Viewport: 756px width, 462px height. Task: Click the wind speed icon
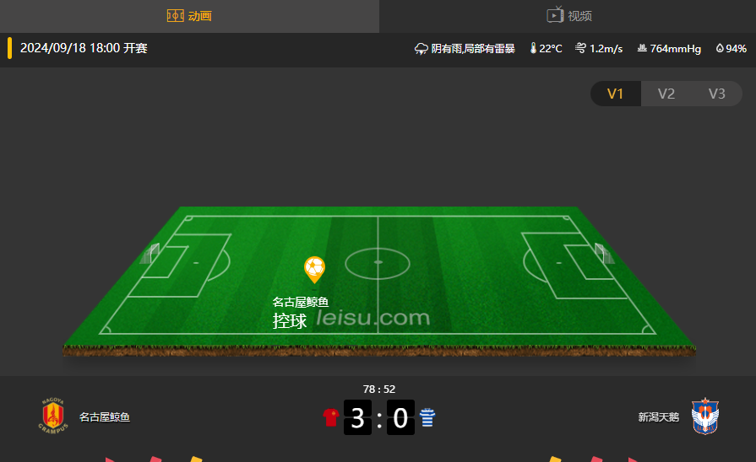[x=580, y=48]
